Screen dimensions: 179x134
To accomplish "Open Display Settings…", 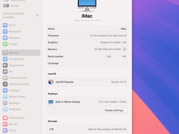I will point(115,110).
